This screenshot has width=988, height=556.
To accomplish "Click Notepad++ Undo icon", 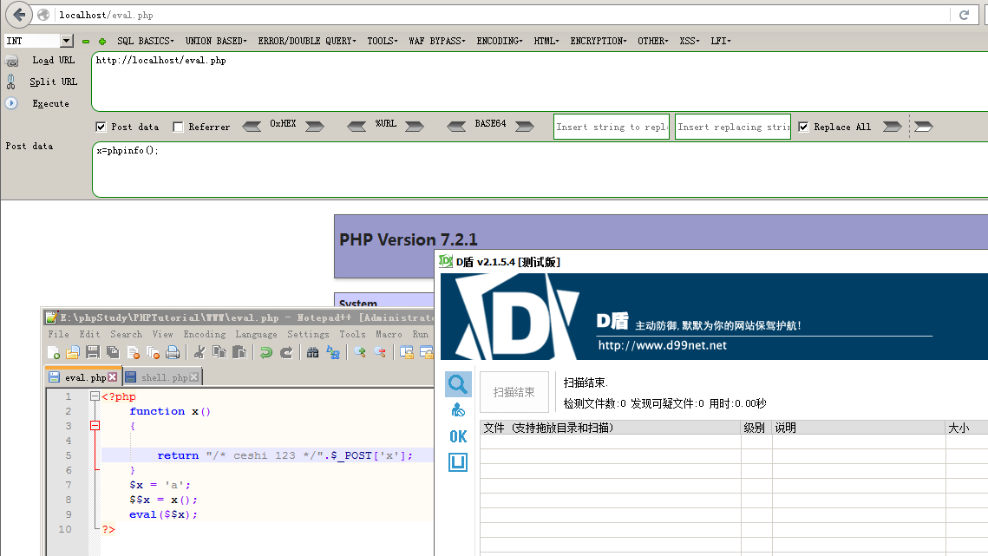I will [x=266, y=352].
